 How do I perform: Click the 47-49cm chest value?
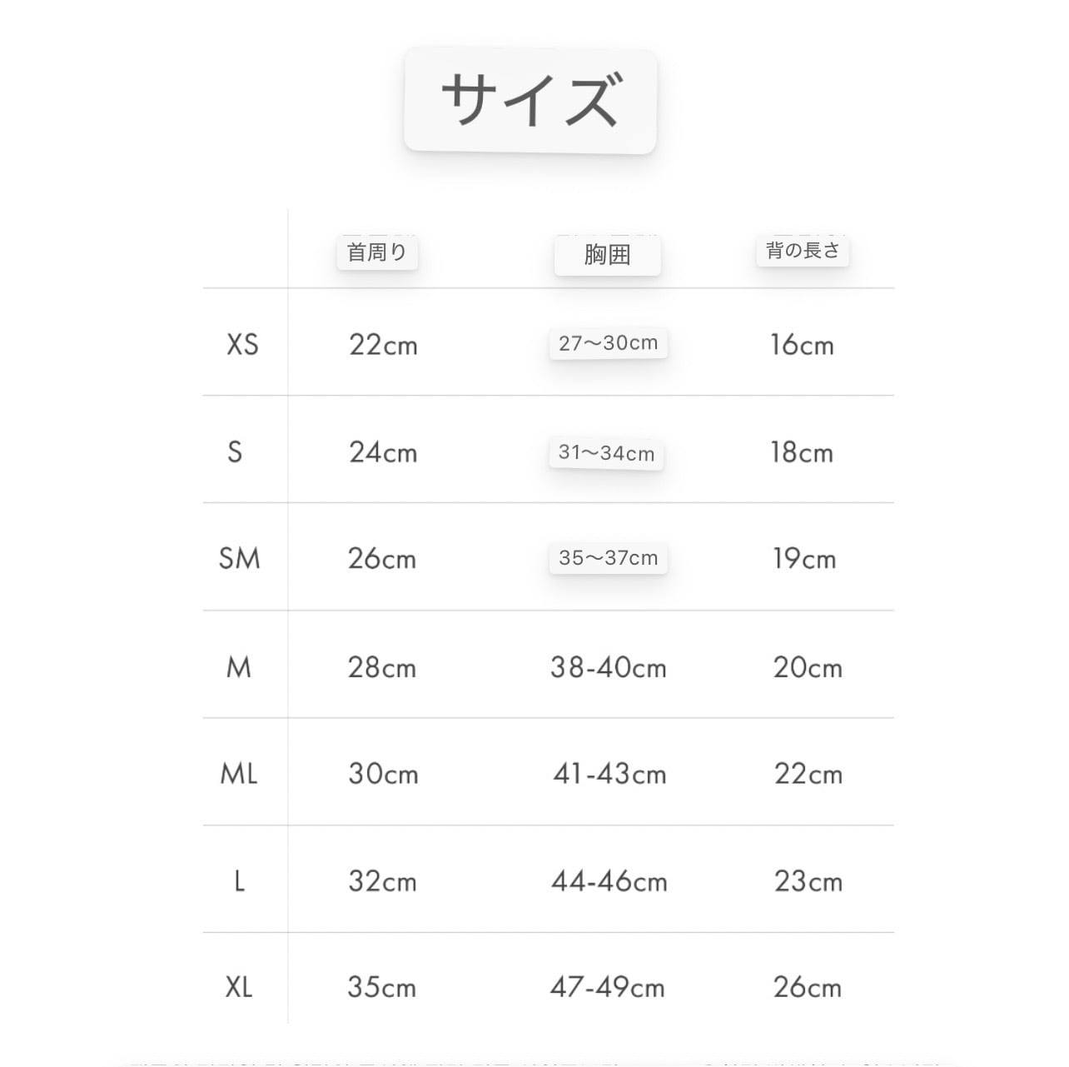coord(608,988)
